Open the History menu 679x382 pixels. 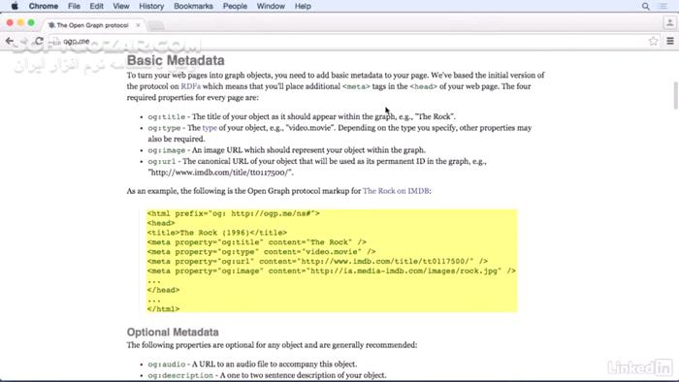[x=151, y=6]
